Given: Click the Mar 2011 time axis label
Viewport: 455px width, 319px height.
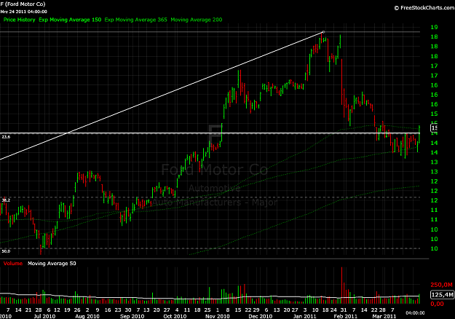Looking at the screenshot, I should (384, 316).
